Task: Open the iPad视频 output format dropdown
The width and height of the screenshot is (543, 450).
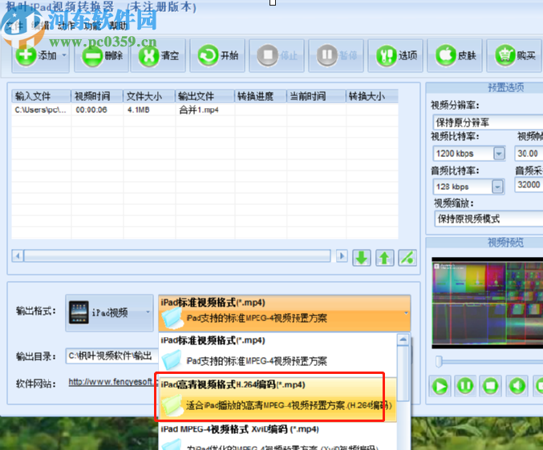Action: [109, 312]
